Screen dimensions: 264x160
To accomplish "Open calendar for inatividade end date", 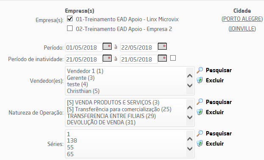I will point(162,58).
